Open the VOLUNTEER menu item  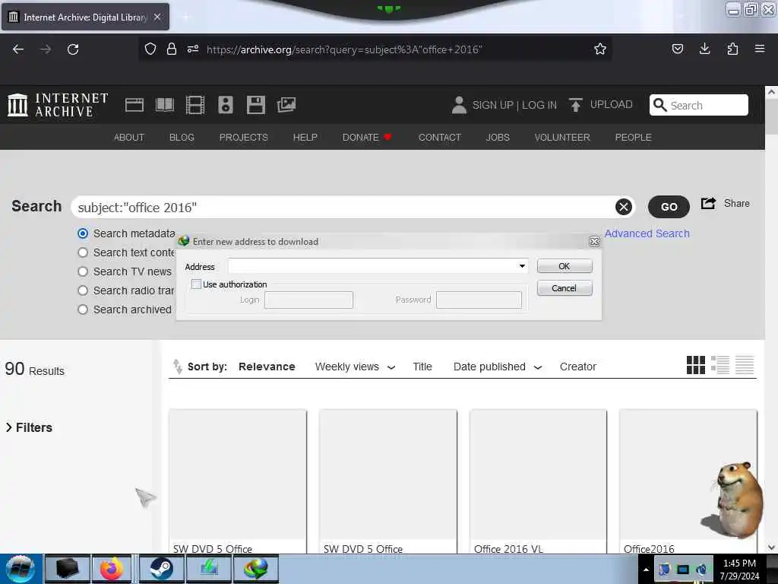pos(562,137)
